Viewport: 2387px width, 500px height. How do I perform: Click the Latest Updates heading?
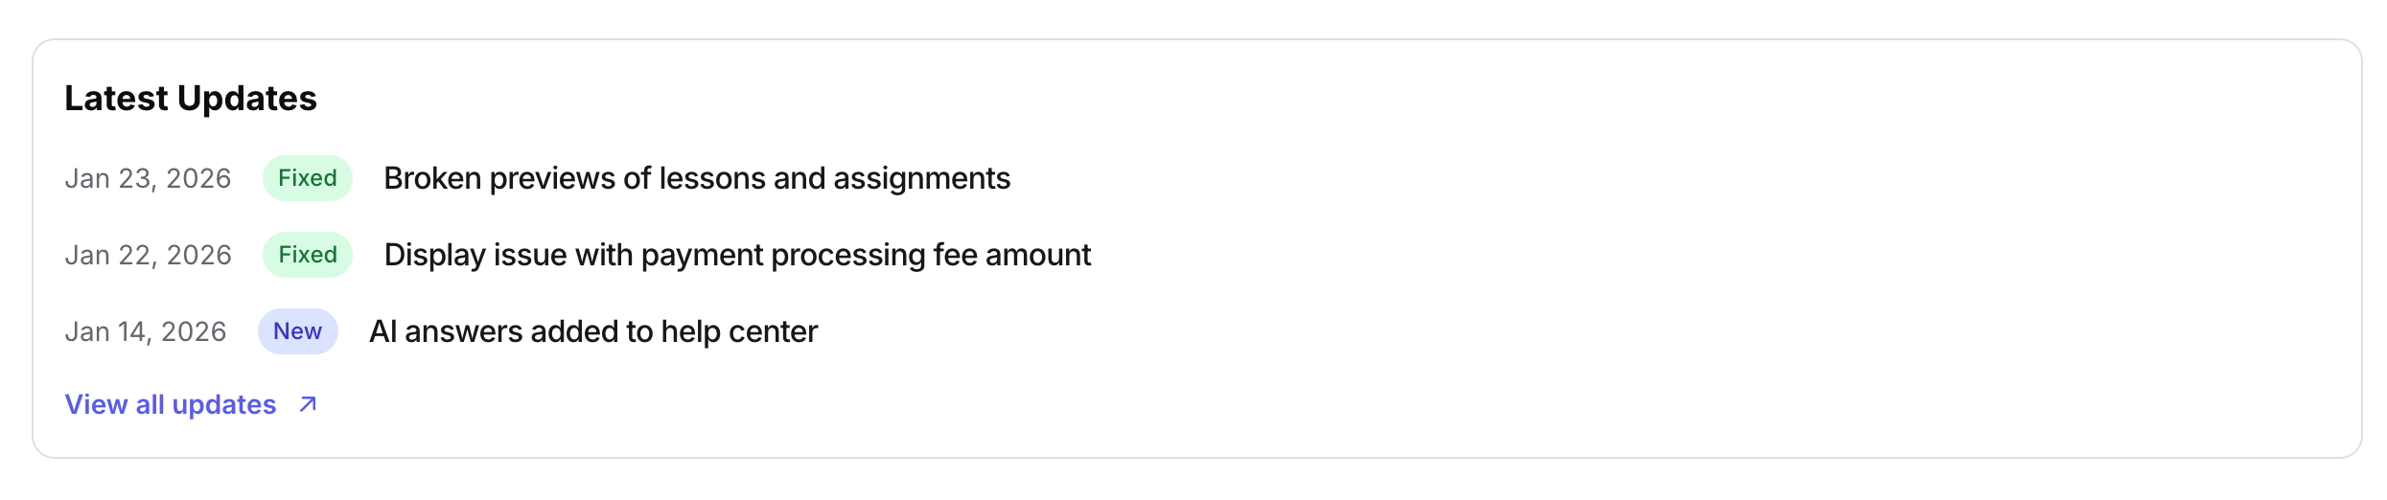[x=191, y=99]
